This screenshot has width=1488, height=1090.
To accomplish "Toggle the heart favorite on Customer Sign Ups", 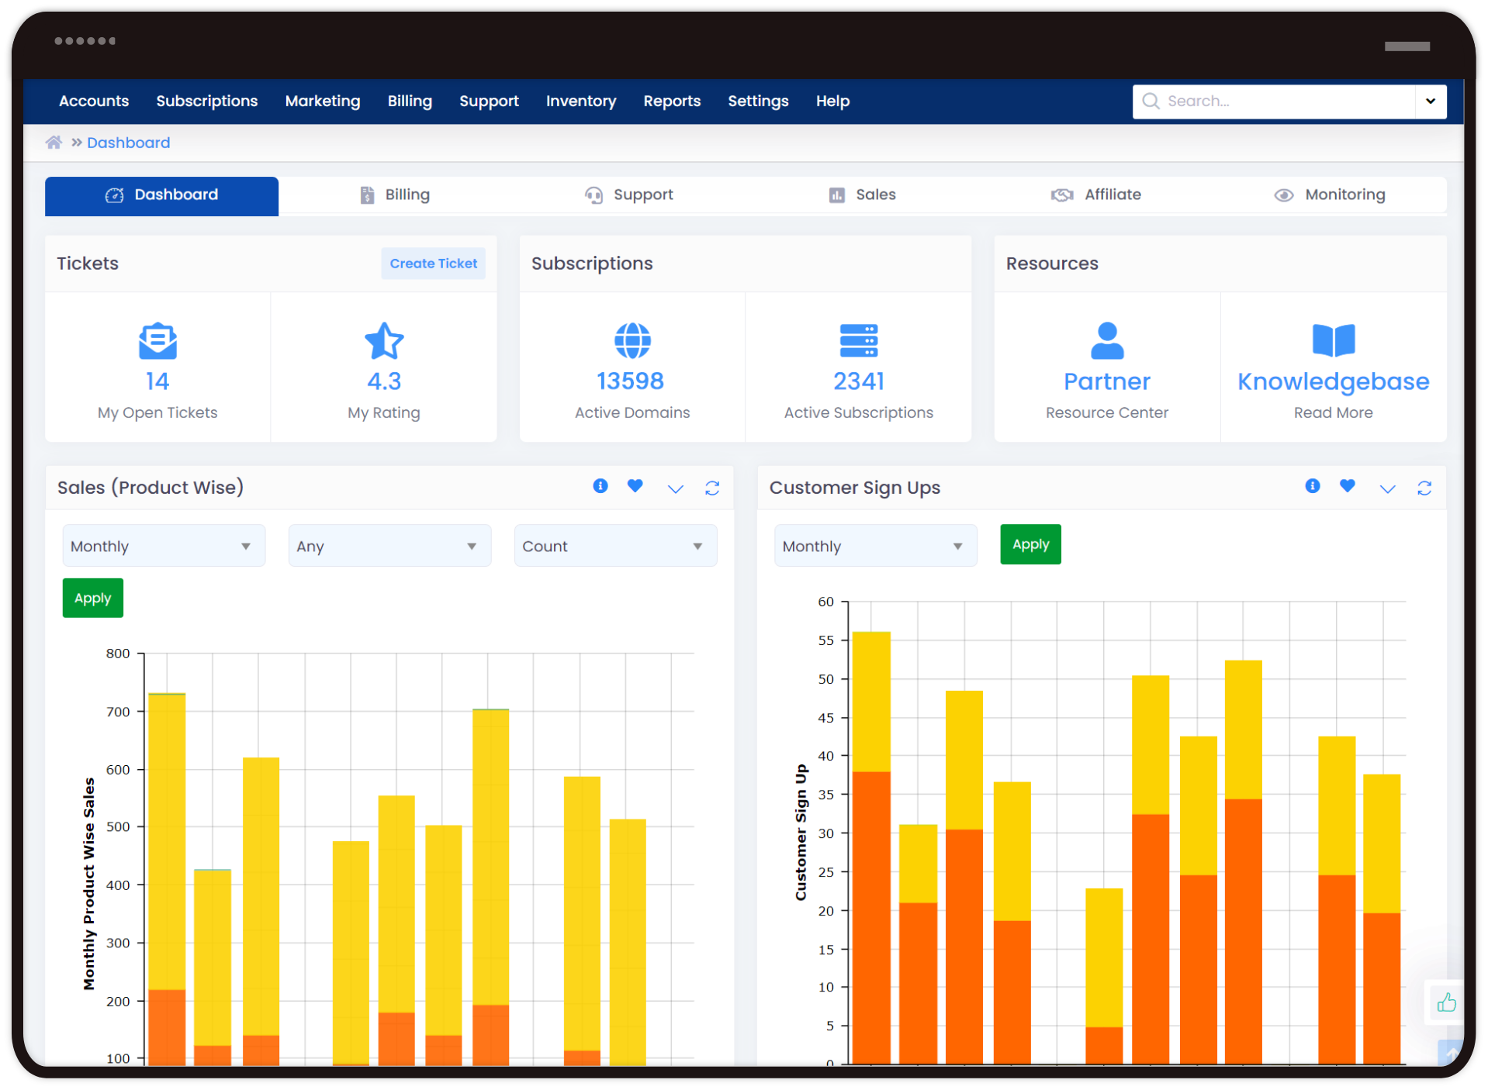I will [1347, 486].
